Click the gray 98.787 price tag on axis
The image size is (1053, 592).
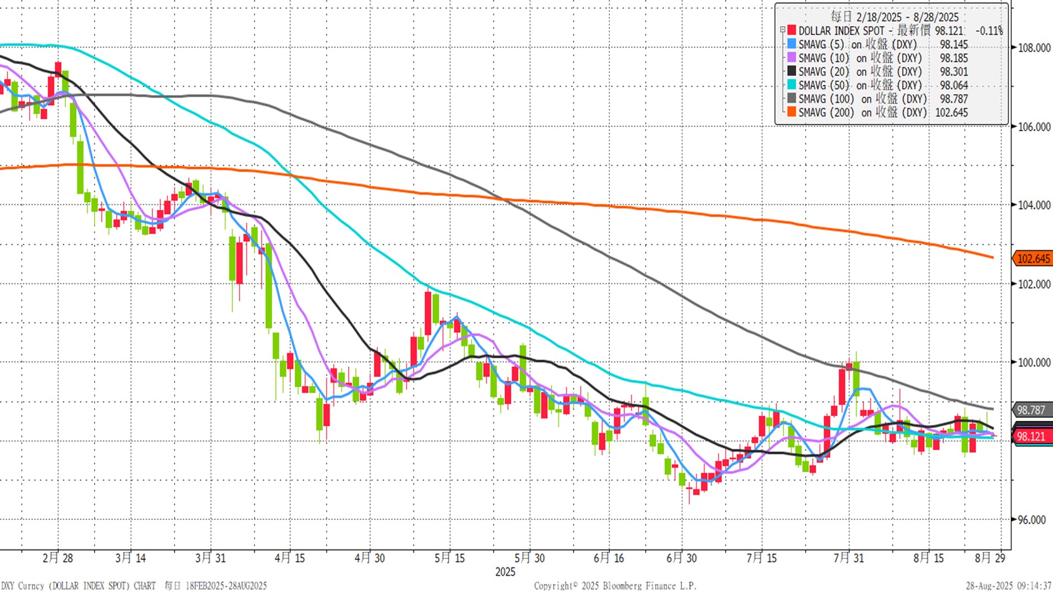coord(1033,410)
